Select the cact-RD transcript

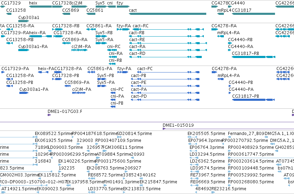tap(165, 57)
